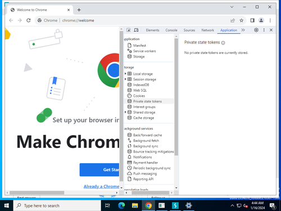Open Task View on the taskbar
The height and width of the screenshot is (211, 281).
(x=107, y=206)
